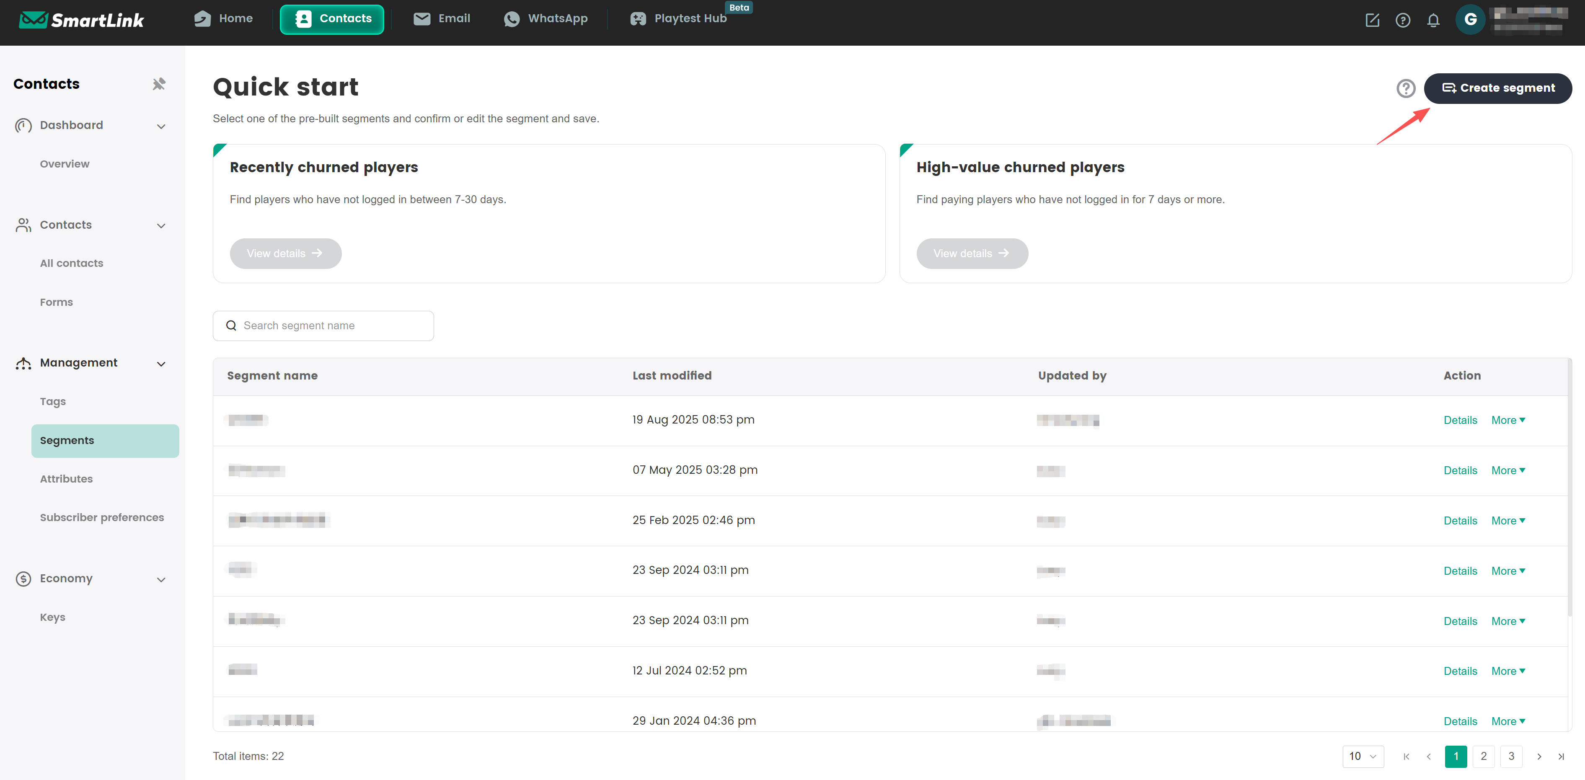Viewport: 1585px width, 780px height.
Task: Click the search magnifier icon
Action: tap(231, 325)
